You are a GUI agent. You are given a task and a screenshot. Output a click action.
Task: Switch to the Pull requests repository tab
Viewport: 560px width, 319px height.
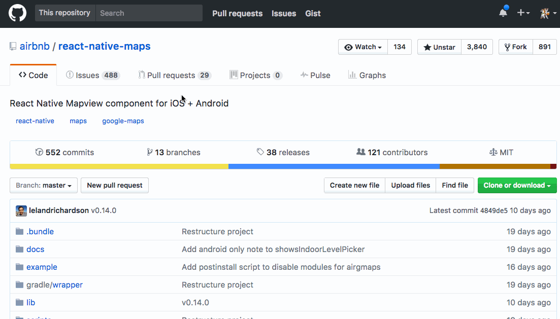[x=175, y=75]
